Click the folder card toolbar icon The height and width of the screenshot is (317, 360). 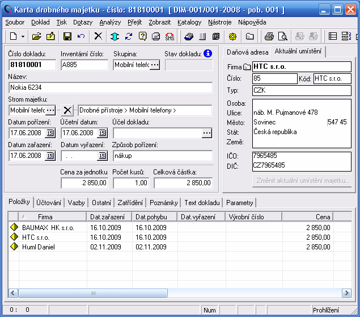coord(249,36)
